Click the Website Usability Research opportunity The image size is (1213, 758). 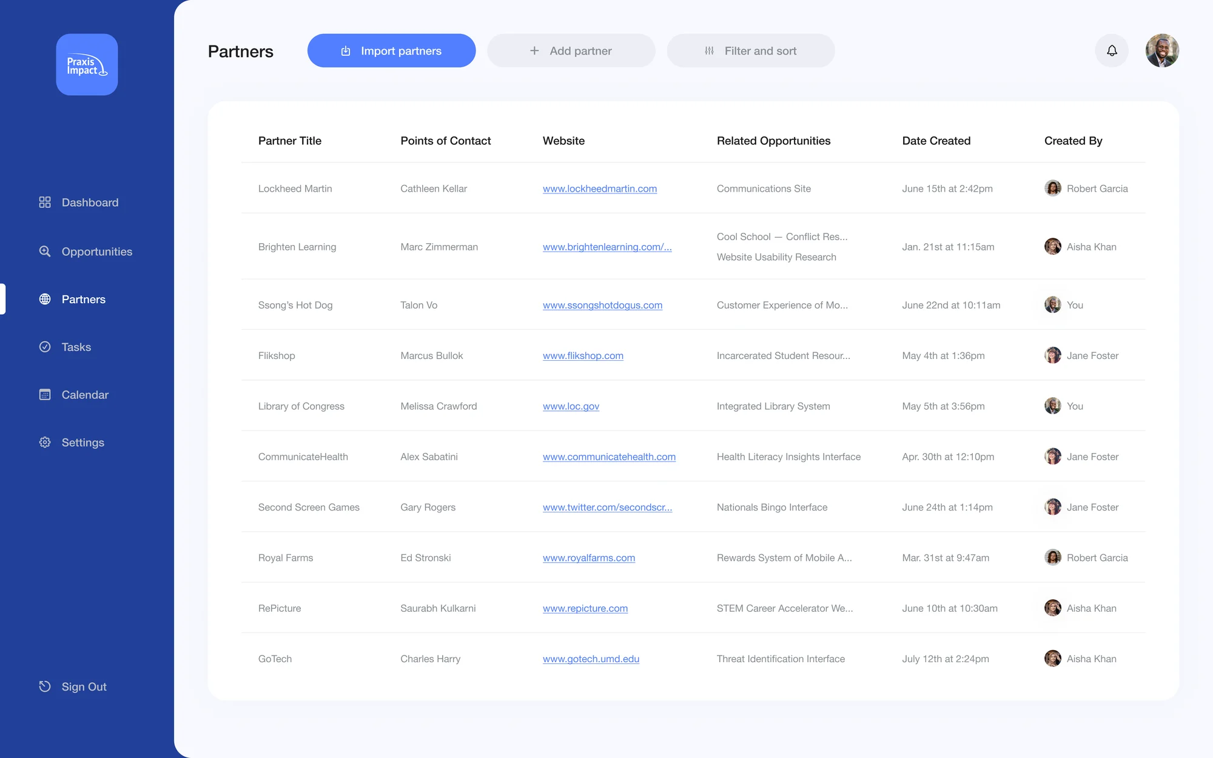point(776,257)
